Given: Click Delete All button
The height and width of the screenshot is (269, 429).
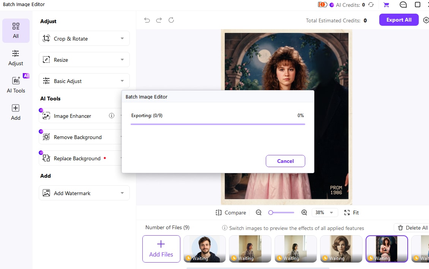Looking at the screenshot, I should [x=412, y=228].
